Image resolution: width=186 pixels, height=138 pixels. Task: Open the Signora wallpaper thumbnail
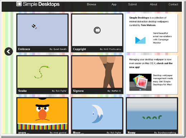pyautogui.click(x=97, y=72)
